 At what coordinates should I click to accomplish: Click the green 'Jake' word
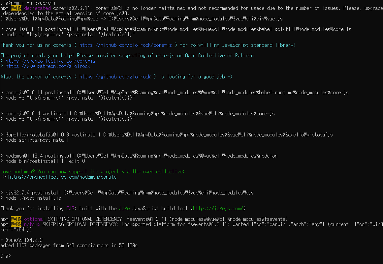[125, 208]
